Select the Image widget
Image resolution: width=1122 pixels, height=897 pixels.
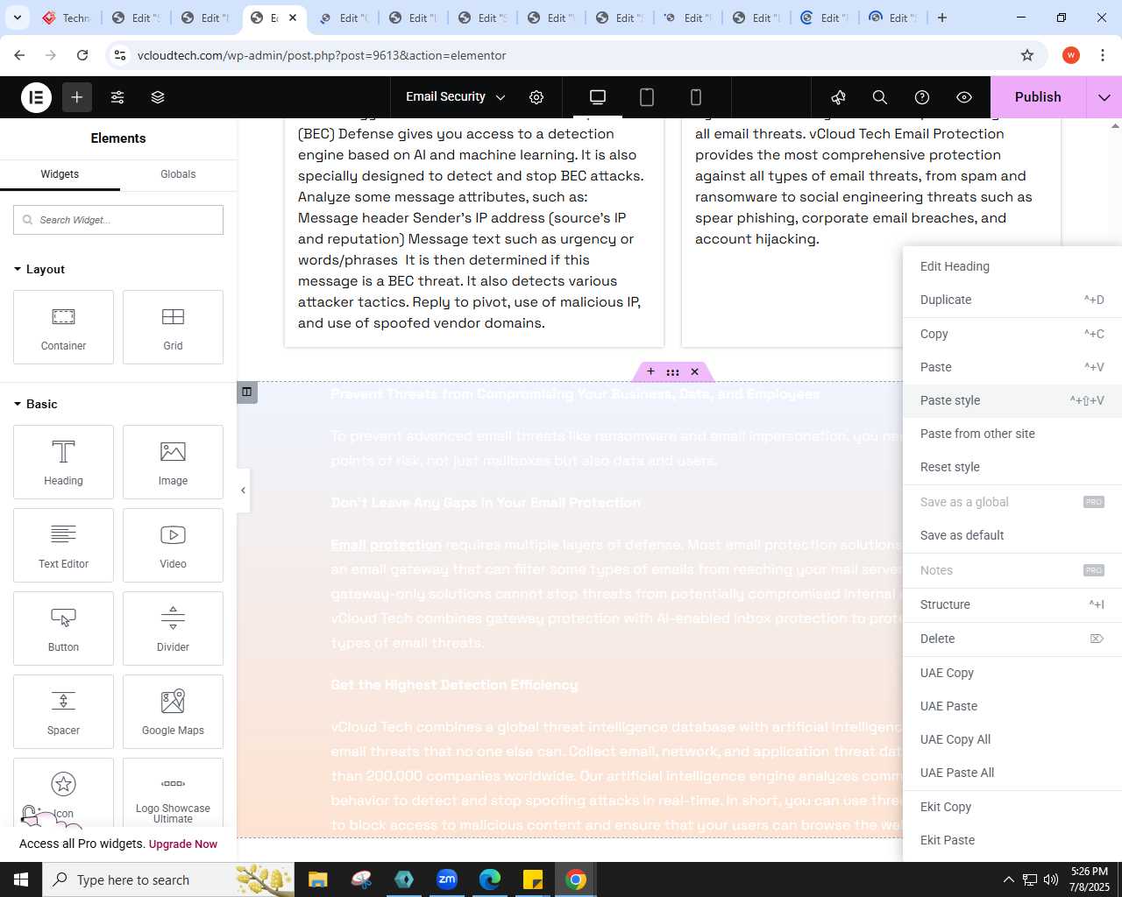point(173,462)
